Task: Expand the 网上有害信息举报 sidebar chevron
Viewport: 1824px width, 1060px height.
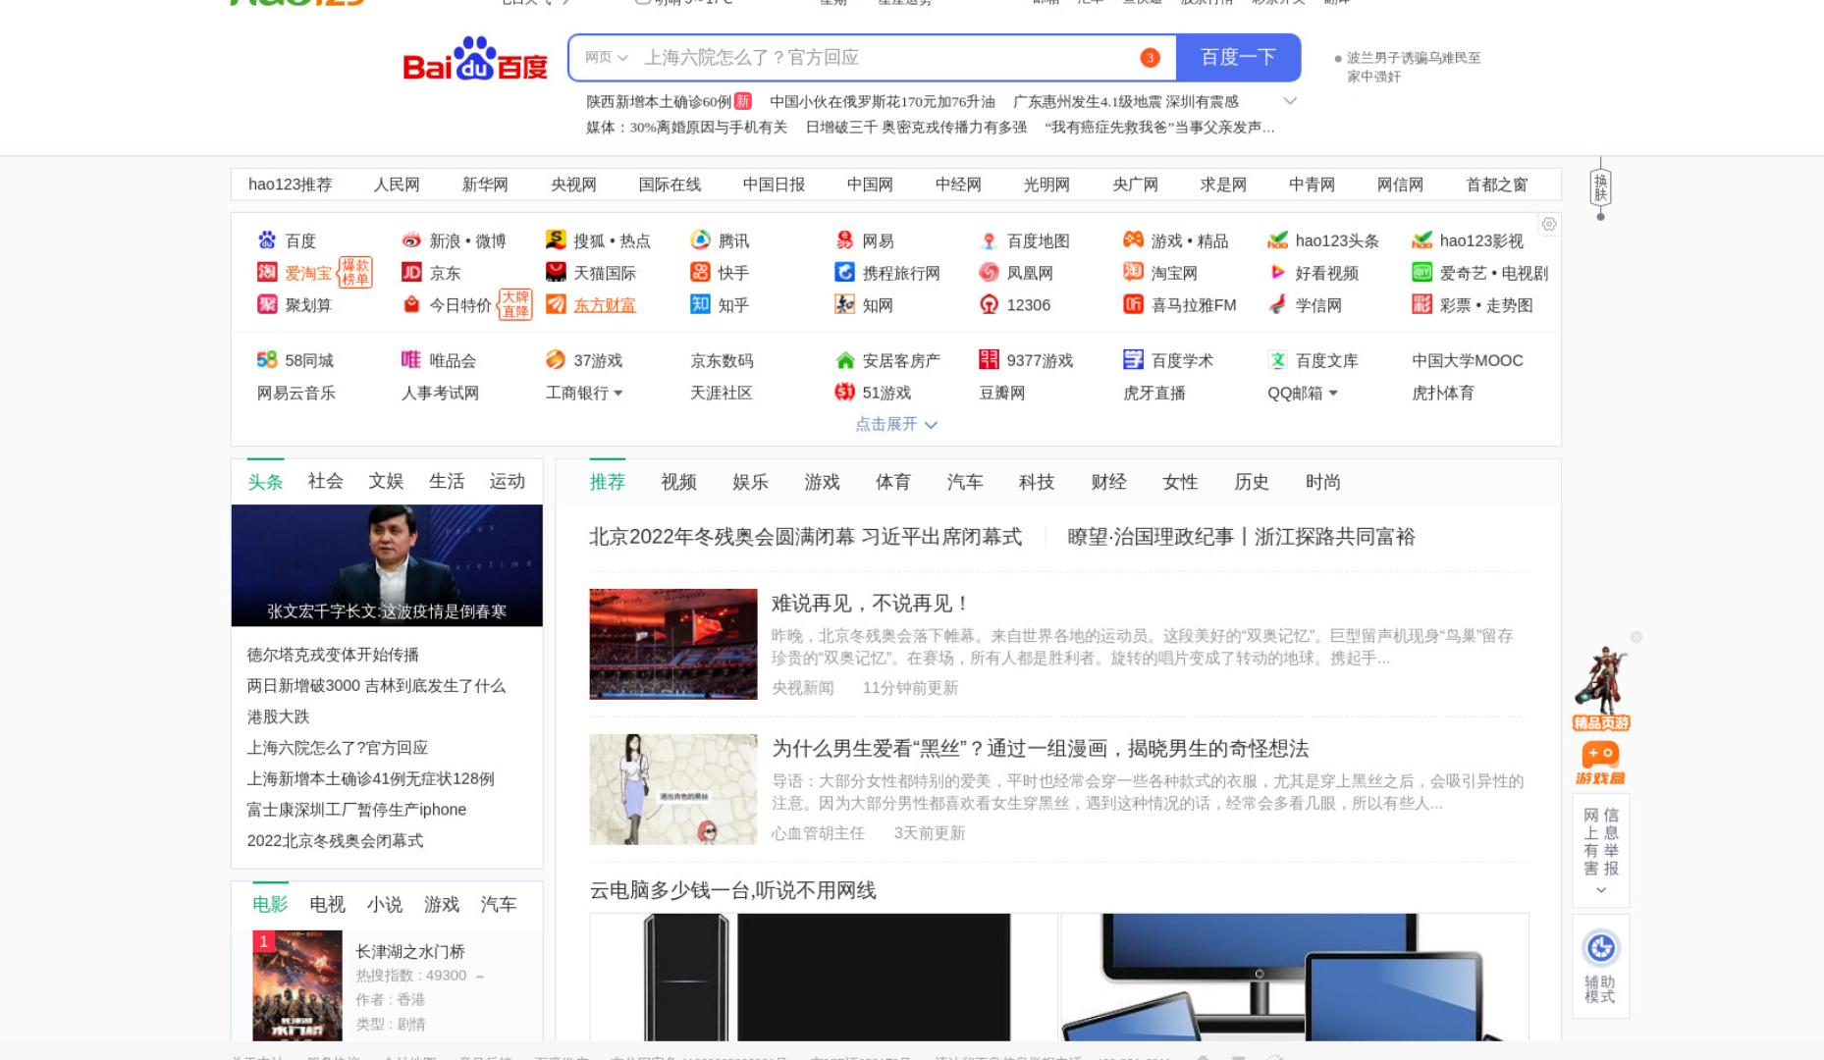Action: [1601, 890]
